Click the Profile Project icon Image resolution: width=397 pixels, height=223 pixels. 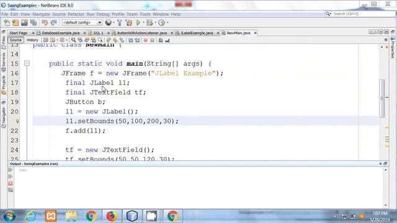[161, 23]
